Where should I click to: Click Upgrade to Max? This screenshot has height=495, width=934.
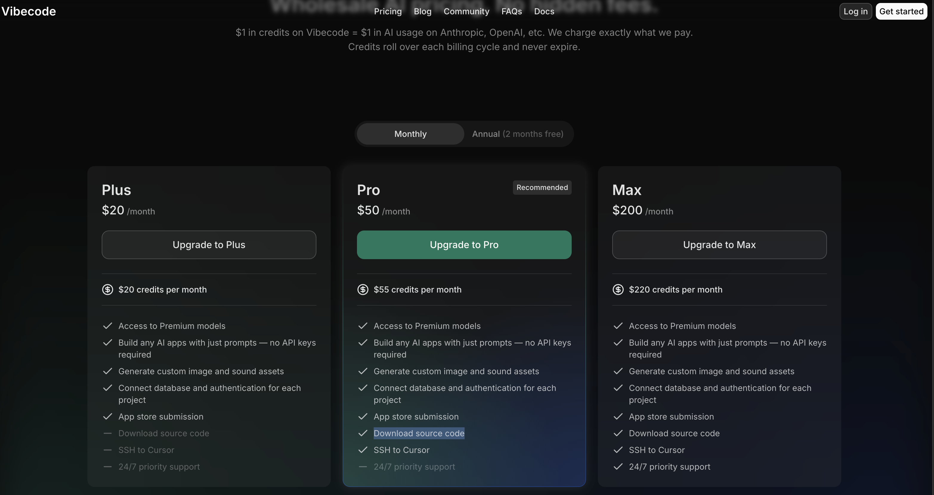point(719,245)
